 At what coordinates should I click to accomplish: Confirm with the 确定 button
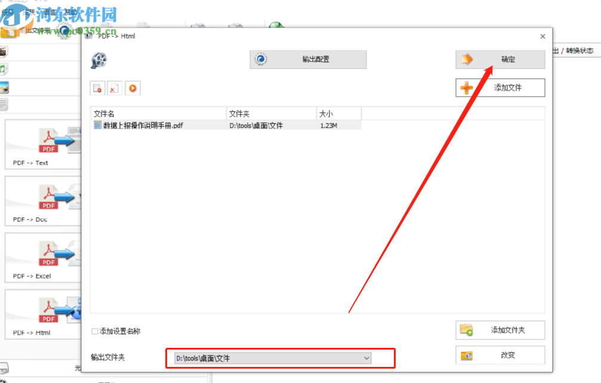tap(500, 60)
